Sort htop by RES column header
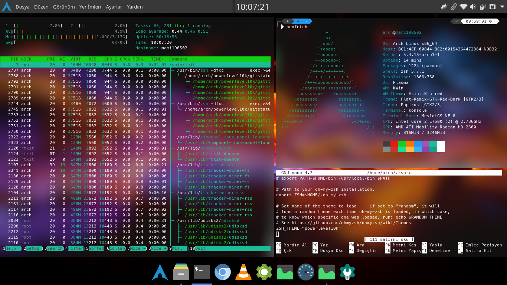 [x=92, y=59]
